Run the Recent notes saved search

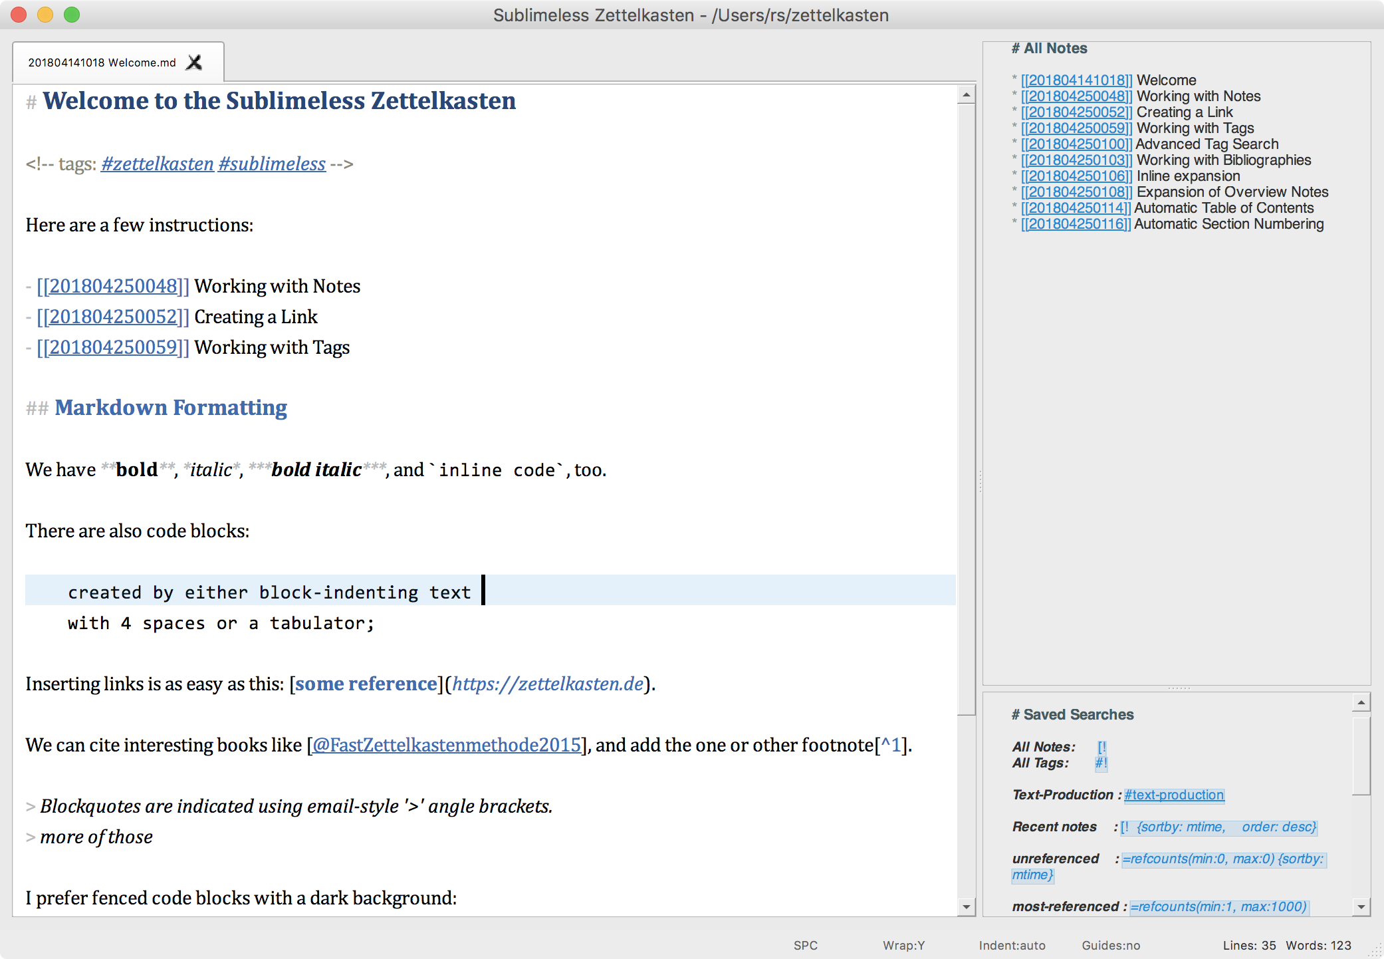[1218, 827]
